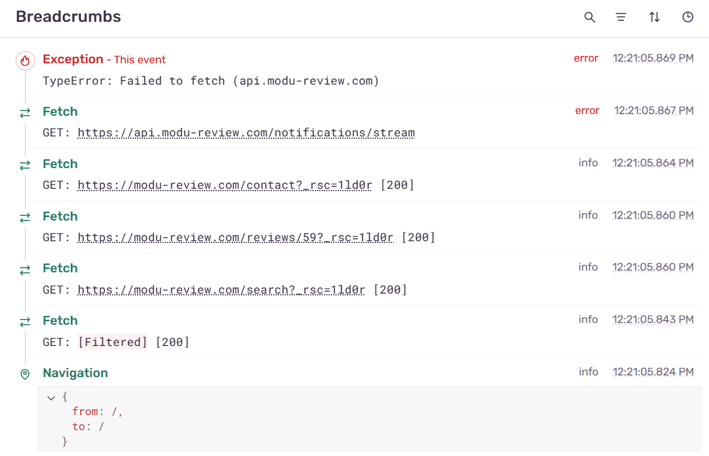Open the notifications/stream API URL link
The width and height of the screenshot is (709, 456).
[x=246, y=133]
